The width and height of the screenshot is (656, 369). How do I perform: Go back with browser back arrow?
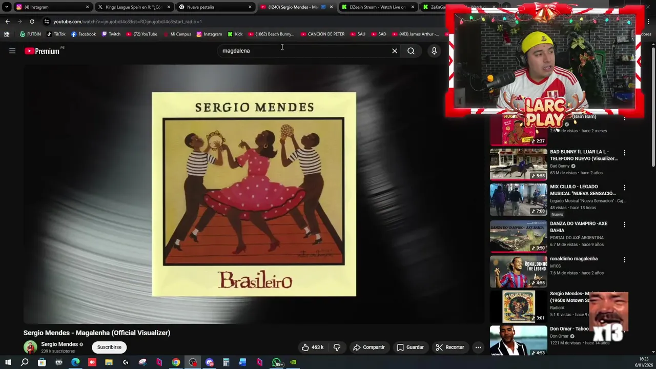click(x=7, y=22)
